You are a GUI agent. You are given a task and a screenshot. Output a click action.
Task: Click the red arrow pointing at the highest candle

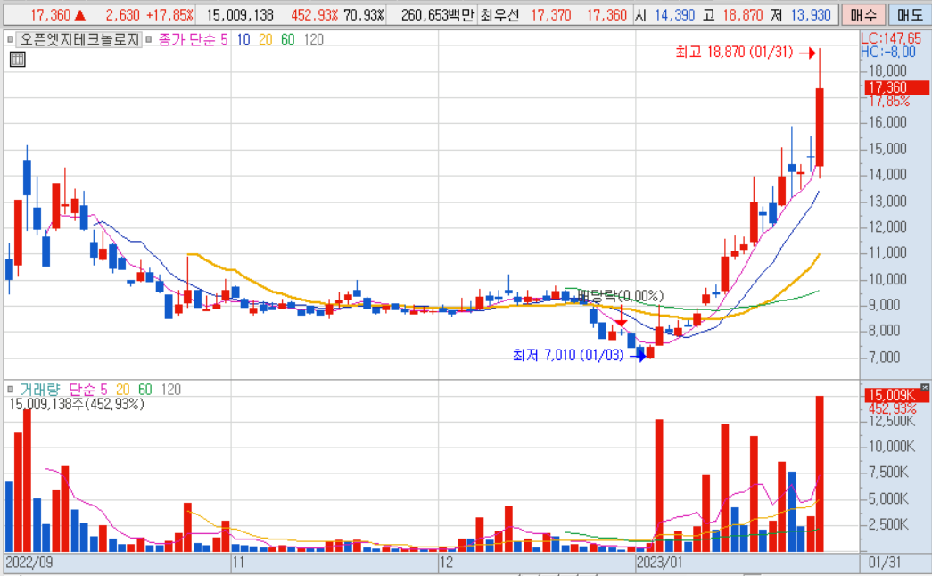pyautogui.click(x=807, y=53)
